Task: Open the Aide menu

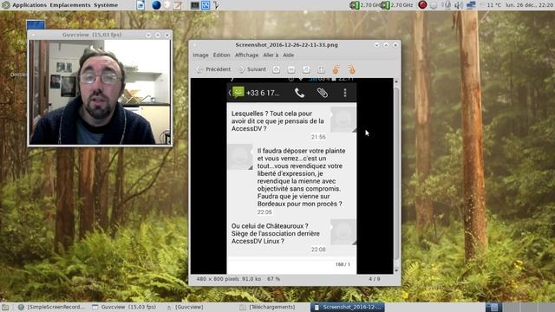Action: pyautogui.click(x=289, y=55)
